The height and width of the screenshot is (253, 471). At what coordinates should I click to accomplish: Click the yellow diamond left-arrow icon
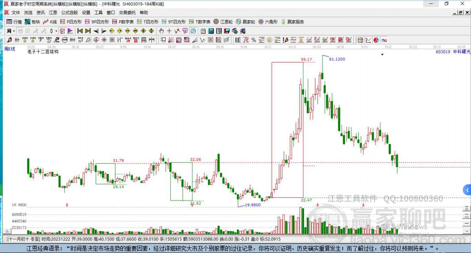pos(111,31)
